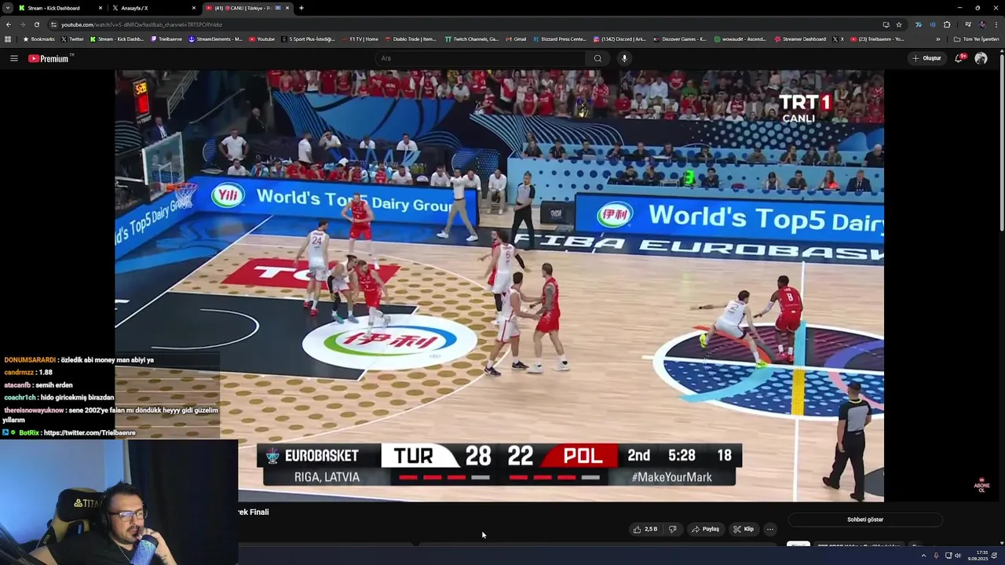The width and height of the screenshot is (1005, 565).
Task: Open the Blizzard Press Center bookmark
Action: click(x=560, y=38)
